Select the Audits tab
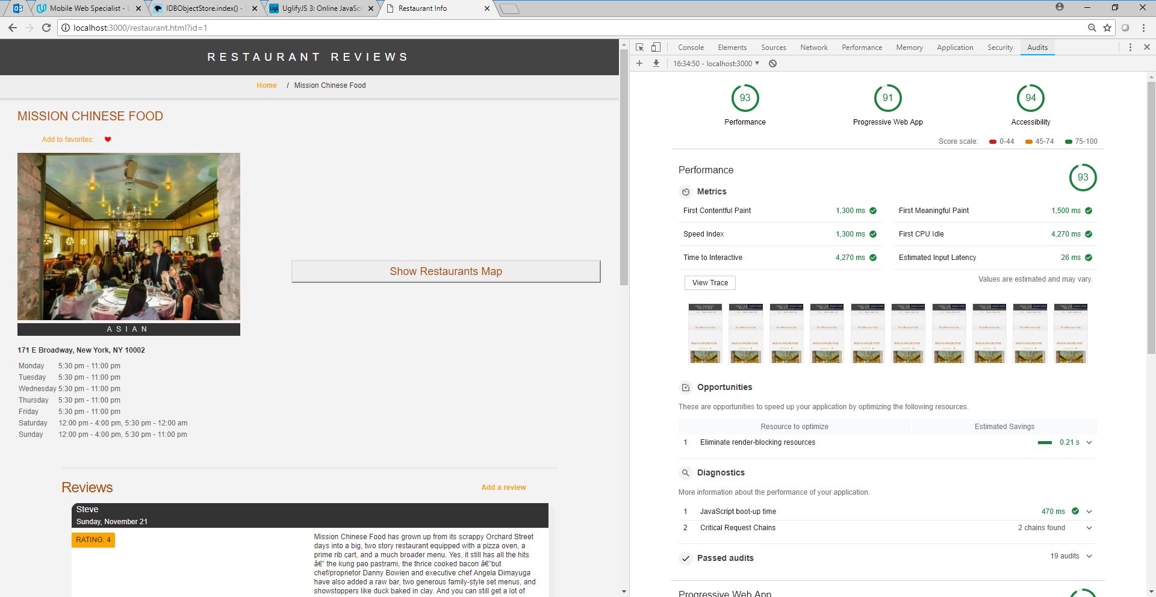The image size is (1156, 597). coord(1037,48)
